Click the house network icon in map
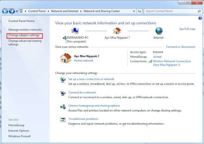 point(117,31)
